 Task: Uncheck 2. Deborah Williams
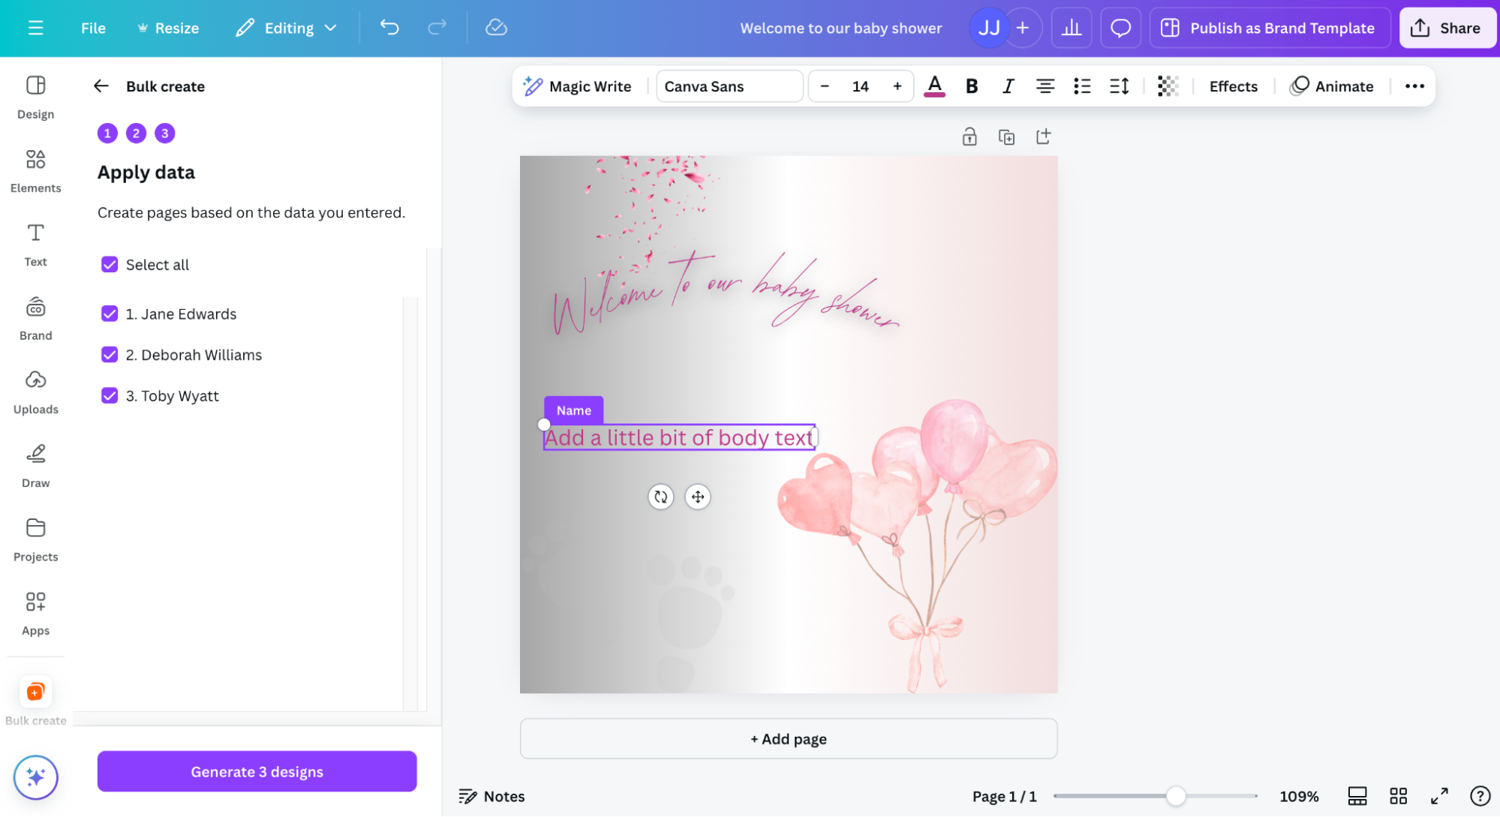tap(110, 355)
